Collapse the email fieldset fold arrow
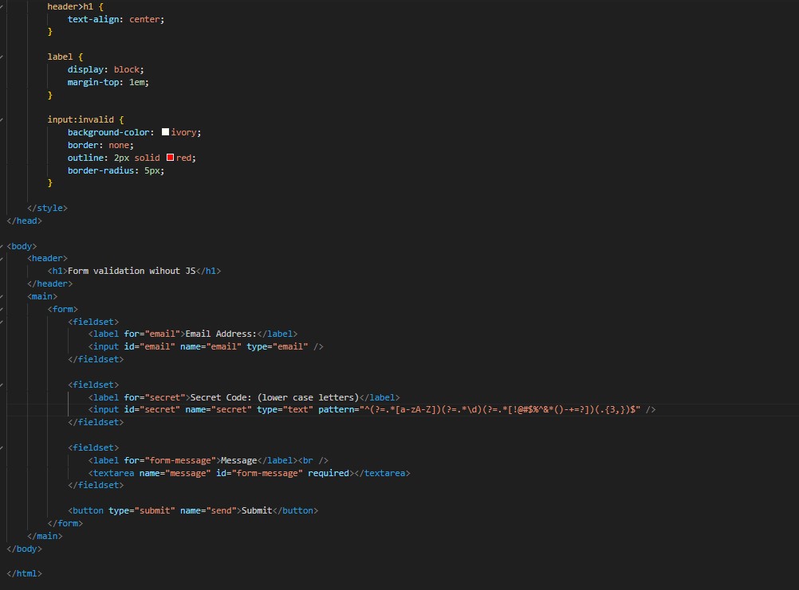The image size is (799, 590). (x=3, y=322)
